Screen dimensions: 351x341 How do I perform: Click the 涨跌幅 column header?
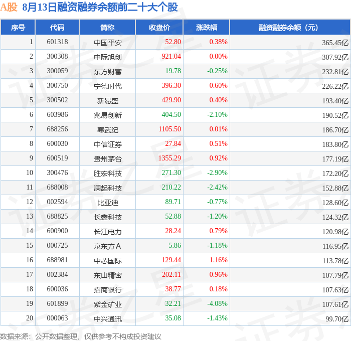click(207, 27)
